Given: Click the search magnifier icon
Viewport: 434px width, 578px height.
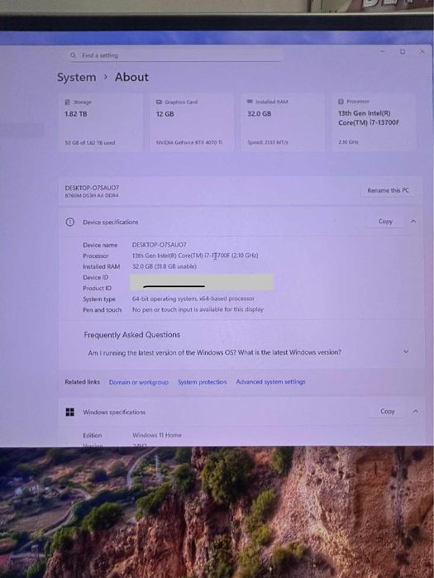Looking at the screenshot, I should pyautogui.click(x=73, y=55).
